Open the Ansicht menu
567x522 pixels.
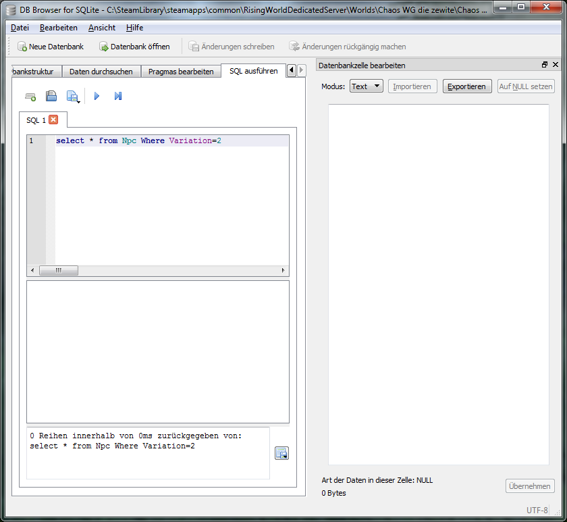102,28
